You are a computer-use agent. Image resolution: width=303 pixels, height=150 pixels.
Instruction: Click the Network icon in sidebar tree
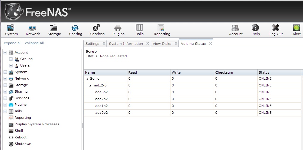click(x=11, y=79)
